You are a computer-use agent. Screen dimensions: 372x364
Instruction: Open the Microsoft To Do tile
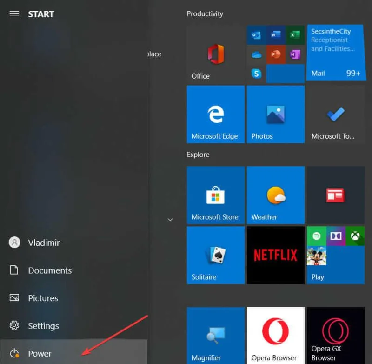[336, 115]
